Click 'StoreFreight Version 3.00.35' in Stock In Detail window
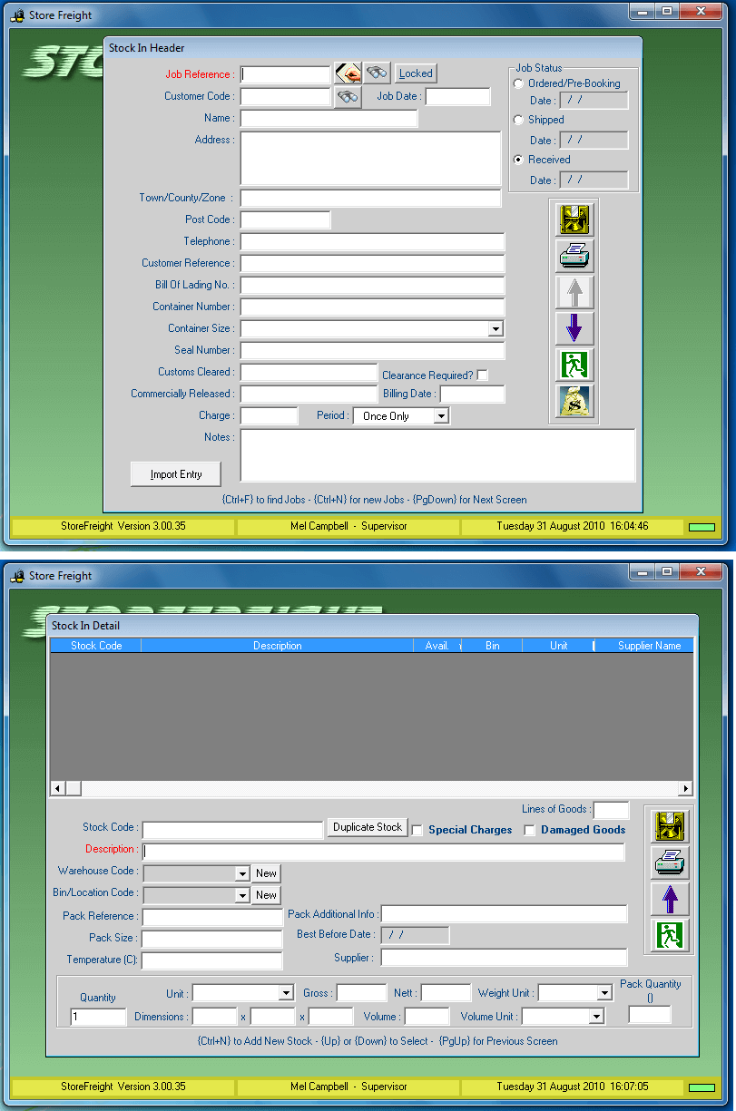The width and height of the screenshot is (736, 1111). pyautogui.click(x=123, y=1086)
